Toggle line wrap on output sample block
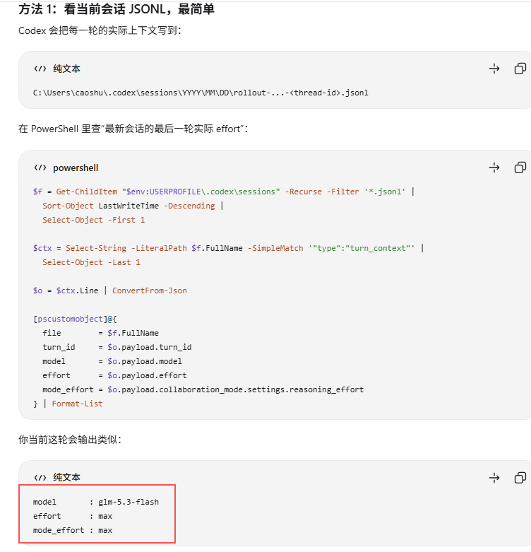This screenshot has width=531, height=552. tap(494, 478)
